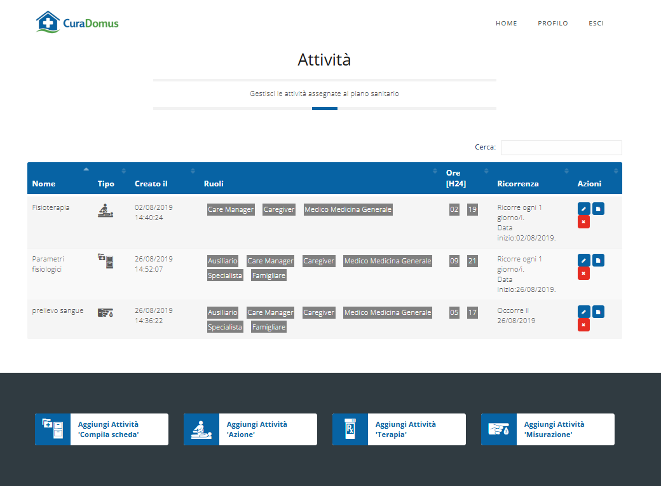The width and height of the screenshot is (661, 486).
Task: Focus the Cerca search field
Action: pyautogui.click(x=561, y=148)
